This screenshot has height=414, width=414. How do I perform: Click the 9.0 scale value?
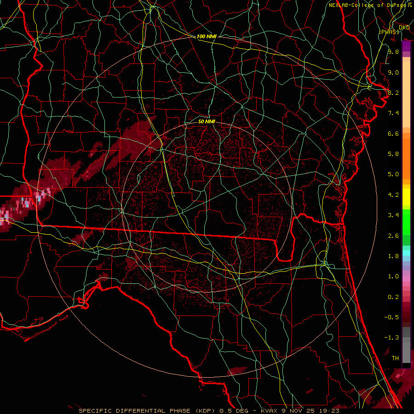(393, 72)
